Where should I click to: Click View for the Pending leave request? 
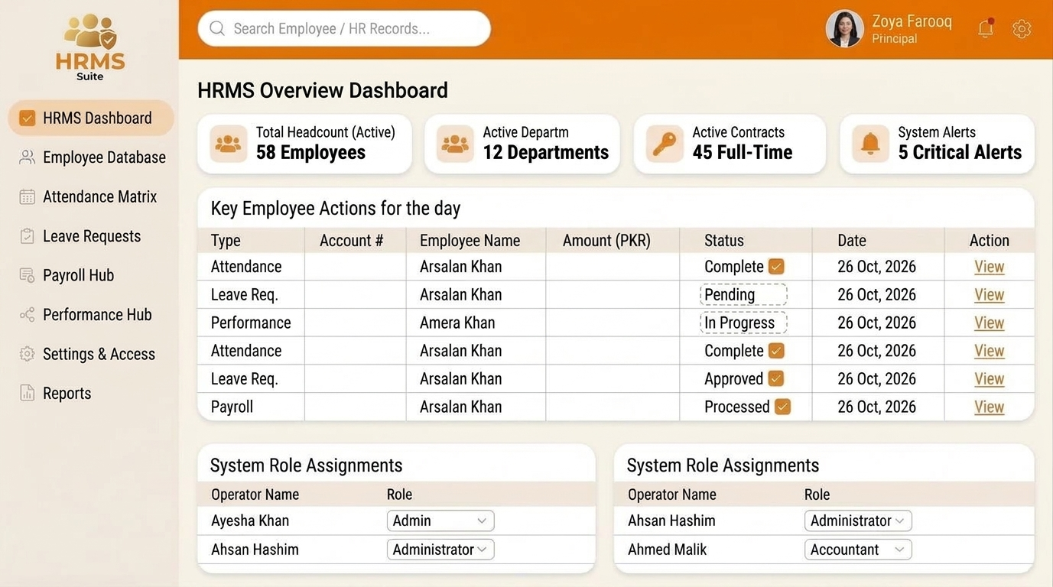click(x=989, y=295)
